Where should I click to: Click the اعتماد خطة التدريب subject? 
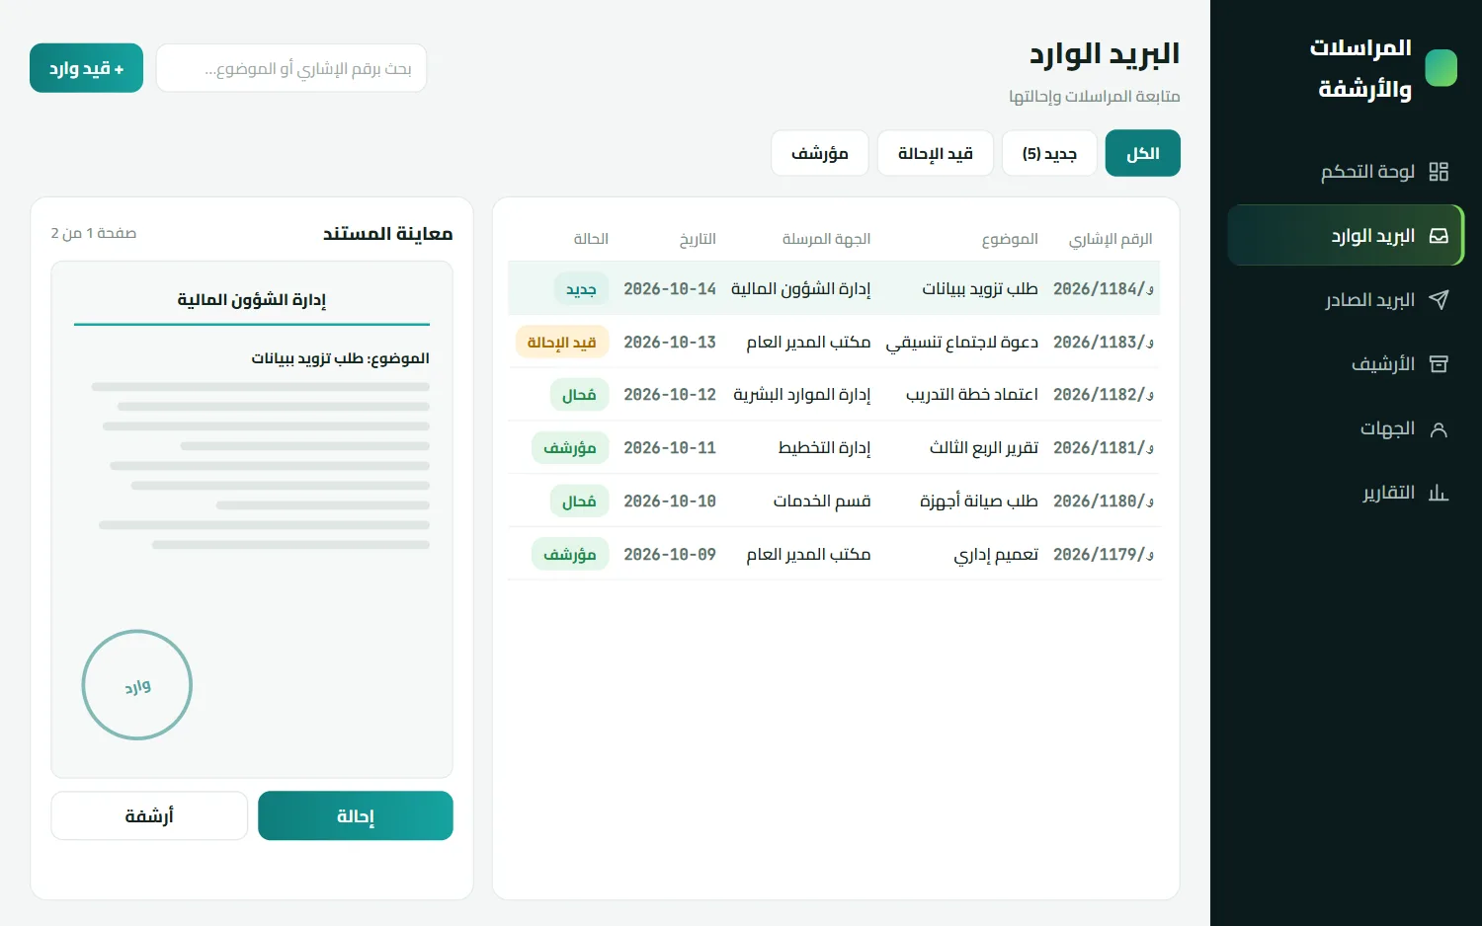pyautogui.click(x=972, y=395)
